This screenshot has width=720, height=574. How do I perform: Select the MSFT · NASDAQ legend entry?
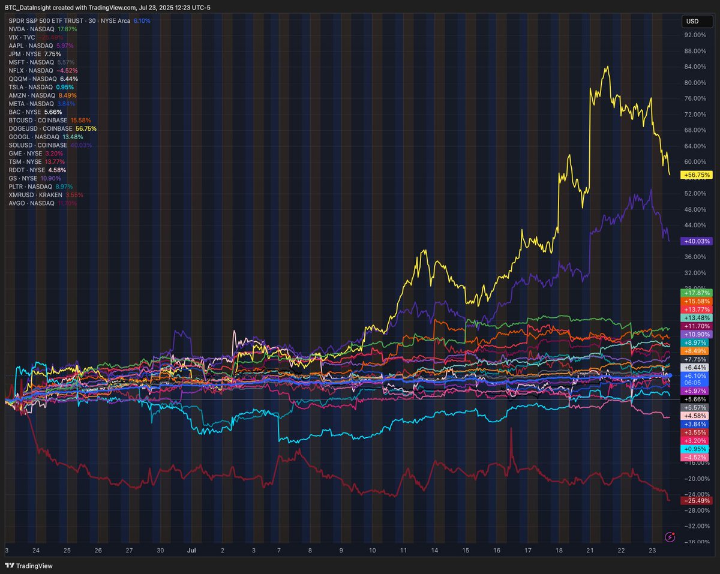point(40,62)
